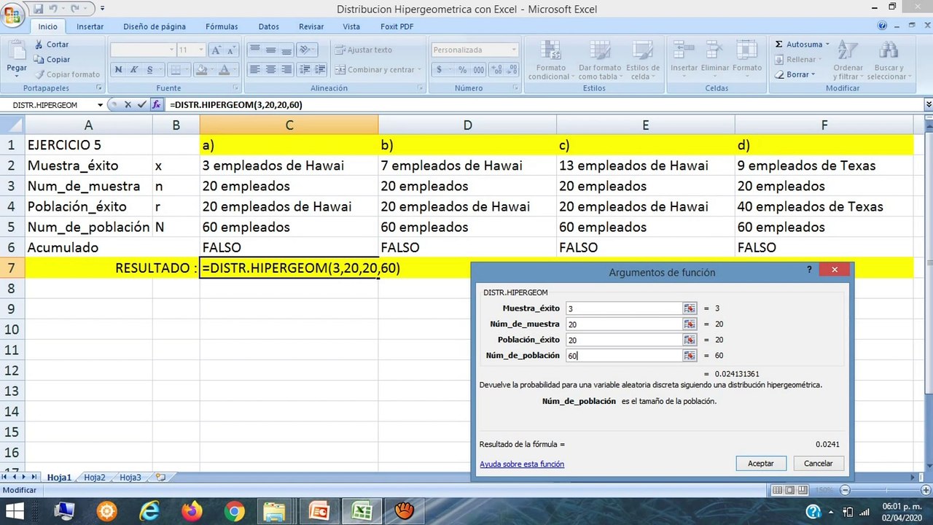Expand the Name Box dropdown arrow

[101, 105]
